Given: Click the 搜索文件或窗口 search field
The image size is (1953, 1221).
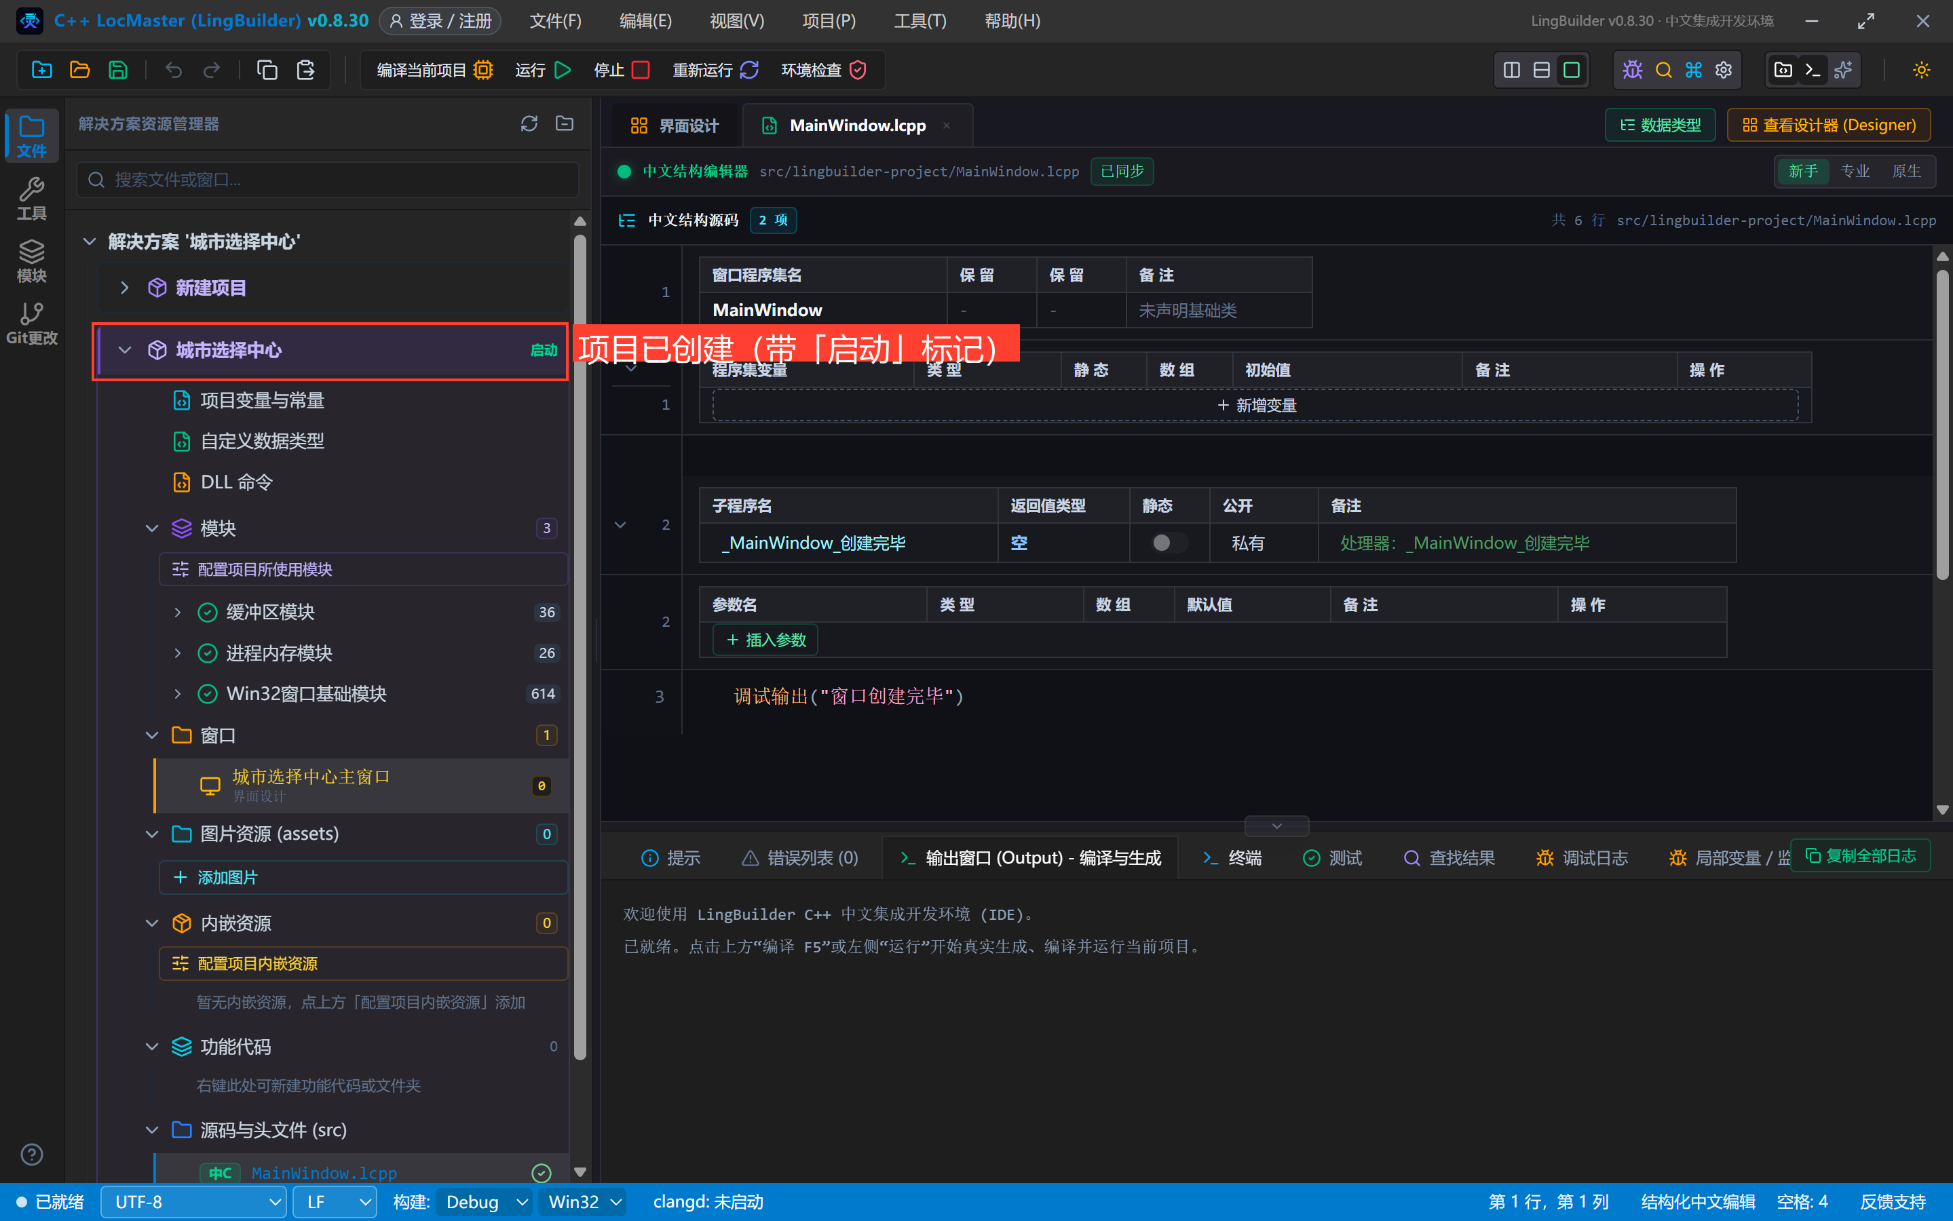Looking at the screenshot, I should [x=328, y=179].
